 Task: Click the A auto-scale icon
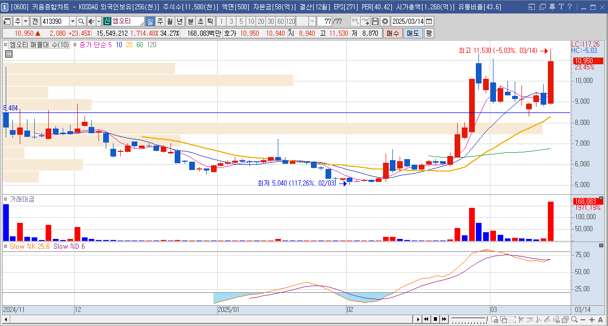601,320
